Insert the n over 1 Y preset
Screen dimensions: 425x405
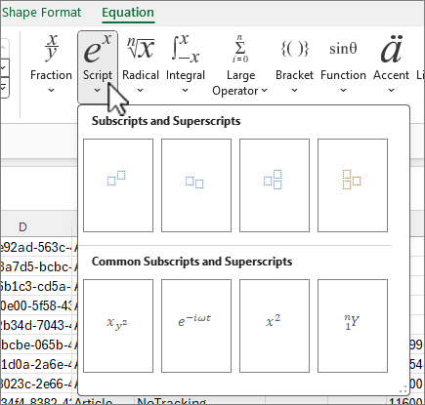click(x=353, y=326)
